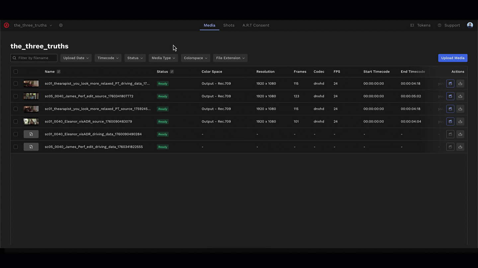Download sc05_0040_James_Perf_edit_driving_data file
This screenshot has width=478, height=268.
tap(460, 147)
